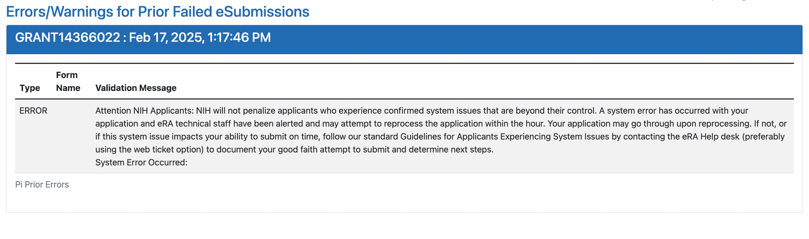Click the empty right side of the blue header bar
The width and height of the screenshot is (809, 239).
566,39
